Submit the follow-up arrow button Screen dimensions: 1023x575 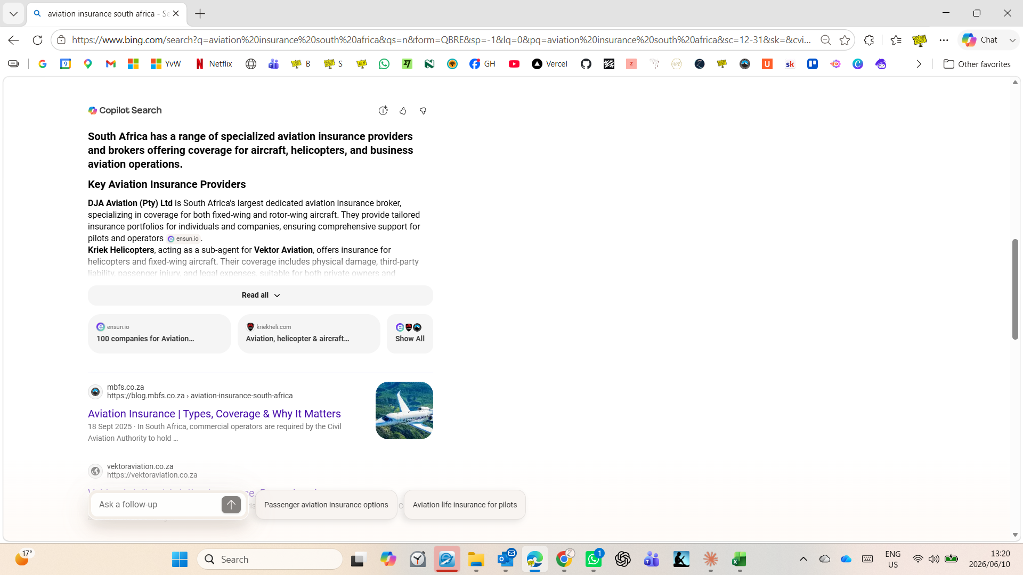pos(231,504)
